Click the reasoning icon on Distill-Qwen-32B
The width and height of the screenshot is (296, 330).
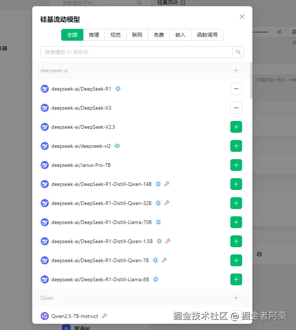coord(158,203)
